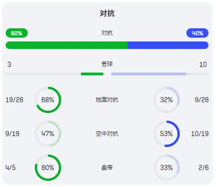Click the 53% aerial duels ring
Viewport: 216px width, 187px height.
coord(166,134)
